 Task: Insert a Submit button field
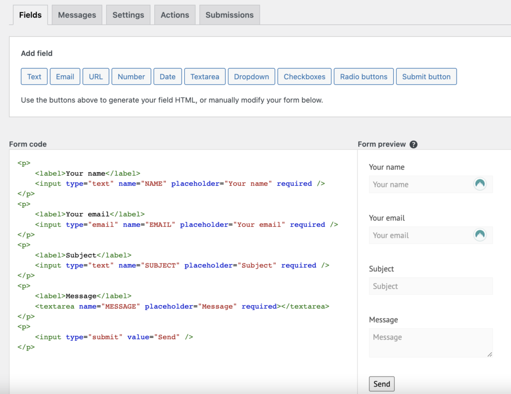426,76
